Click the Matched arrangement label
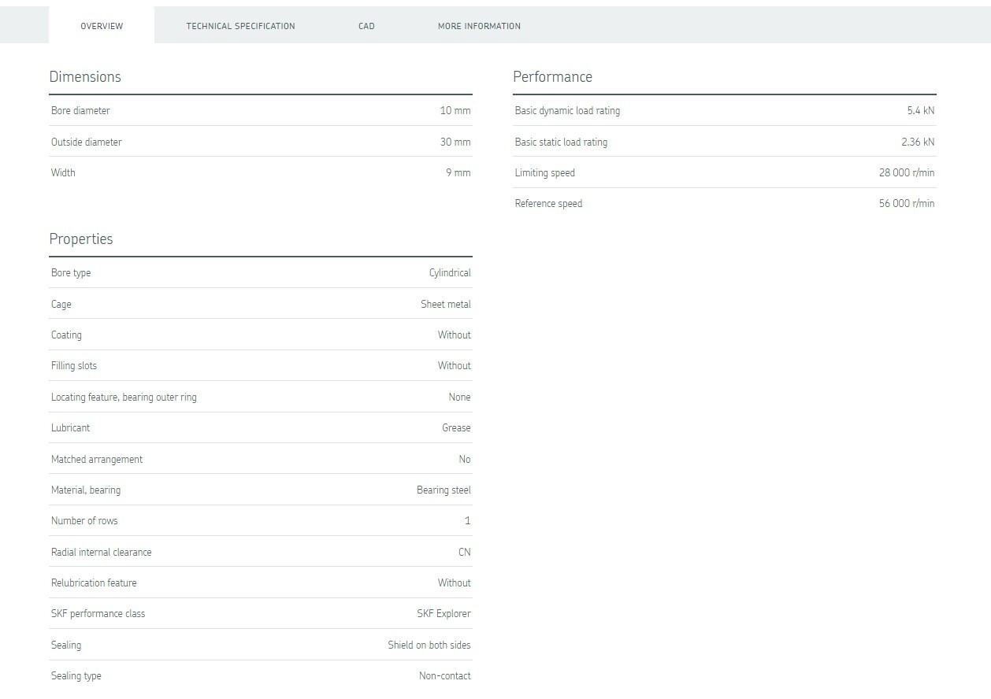The width and height of the screenshot is (991, 699). pyautogui.click(x=97, y=459)
